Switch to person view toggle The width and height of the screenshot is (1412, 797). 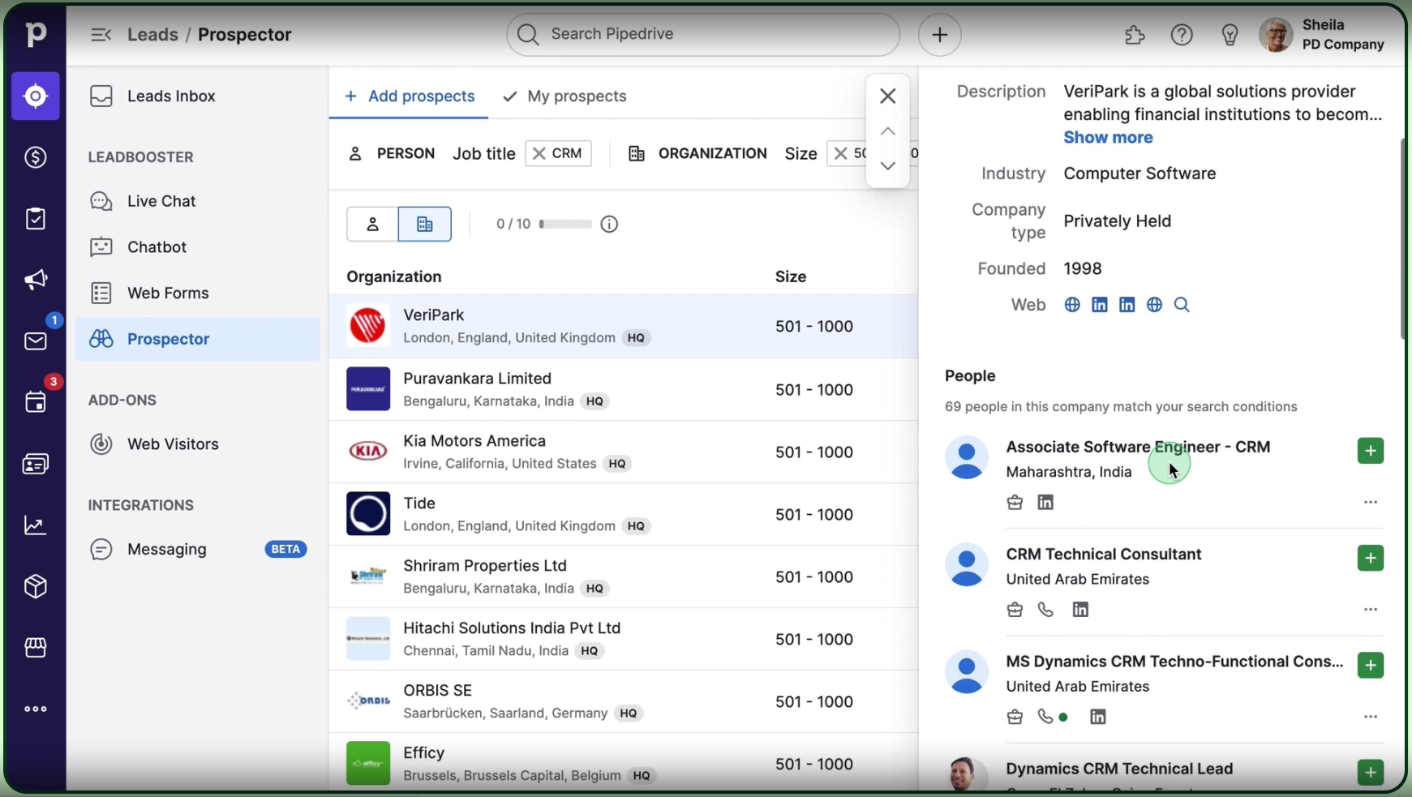(x=372, y=225)
